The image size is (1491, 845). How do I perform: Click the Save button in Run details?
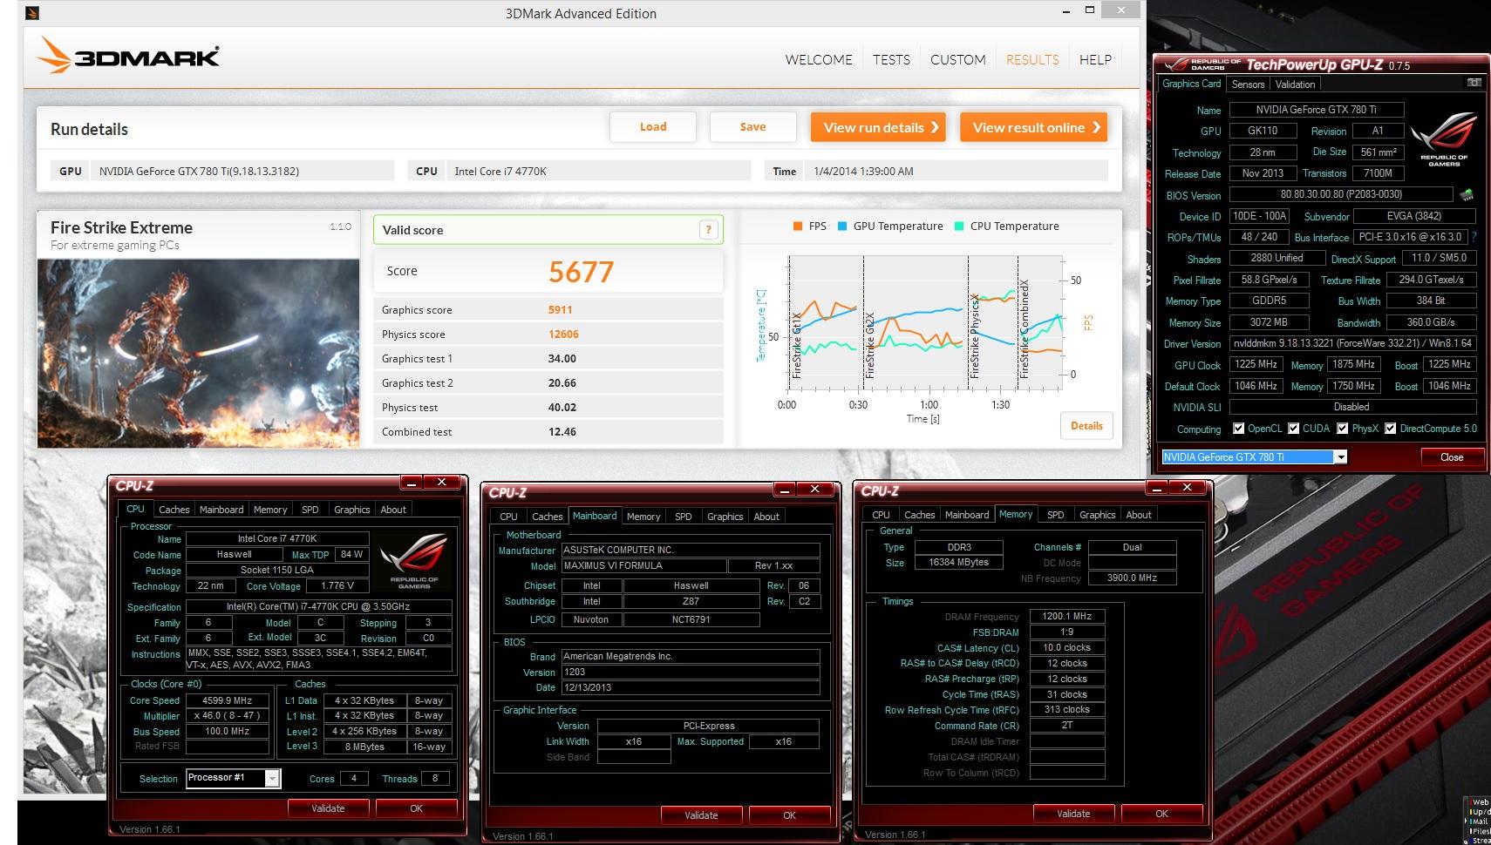[x=753, y=126]
